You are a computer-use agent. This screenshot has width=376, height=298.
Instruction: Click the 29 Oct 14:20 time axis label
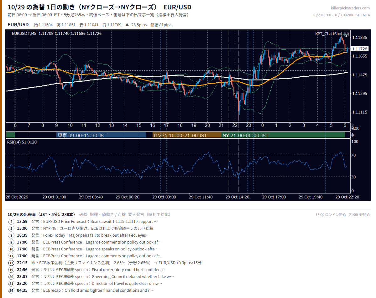point(238,197)
